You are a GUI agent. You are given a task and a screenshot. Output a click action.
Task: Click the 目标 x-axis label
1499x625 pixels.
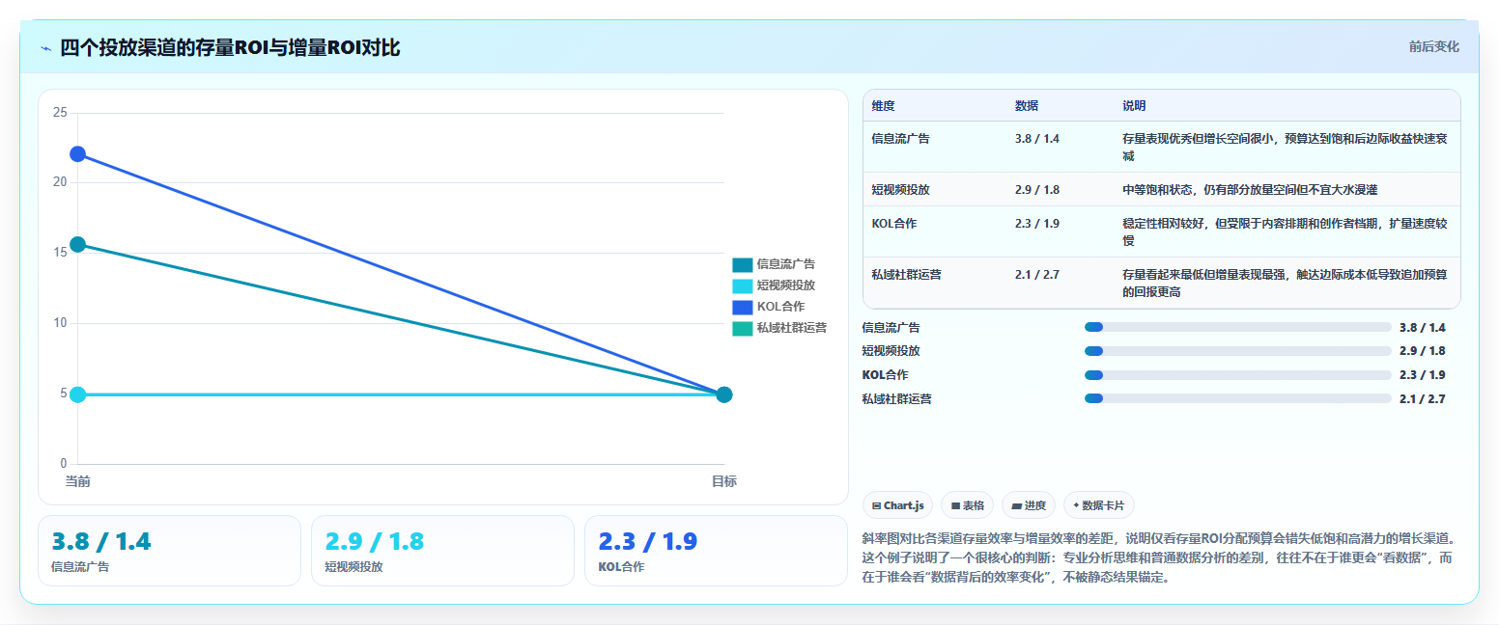[724, 480]
